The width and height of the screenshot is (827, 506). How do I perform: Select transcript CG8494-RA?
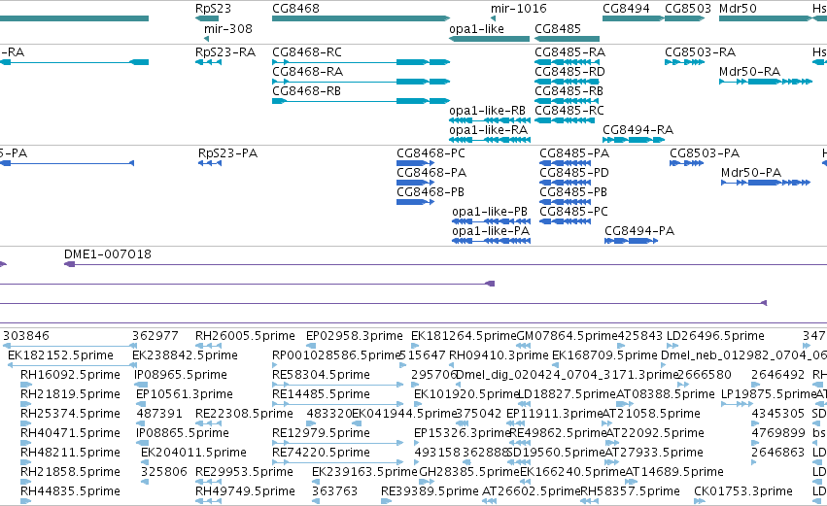click(637, 130)
